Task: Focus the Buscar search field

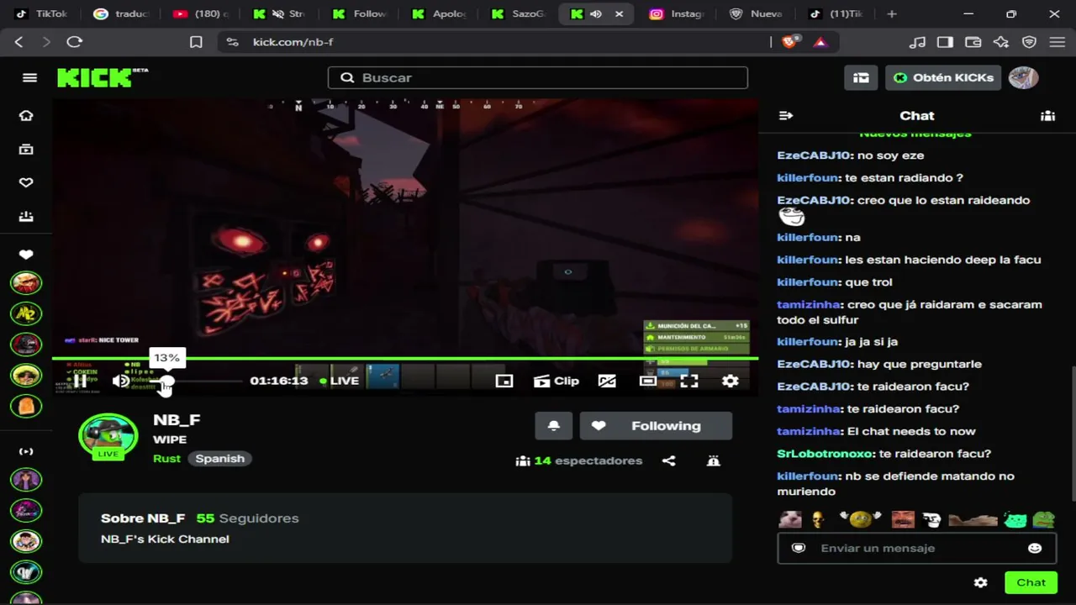Action: (538, 77)
